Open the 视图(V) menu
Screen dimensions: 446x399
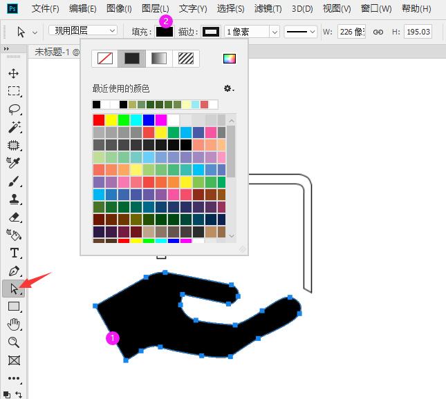[337, 9]
